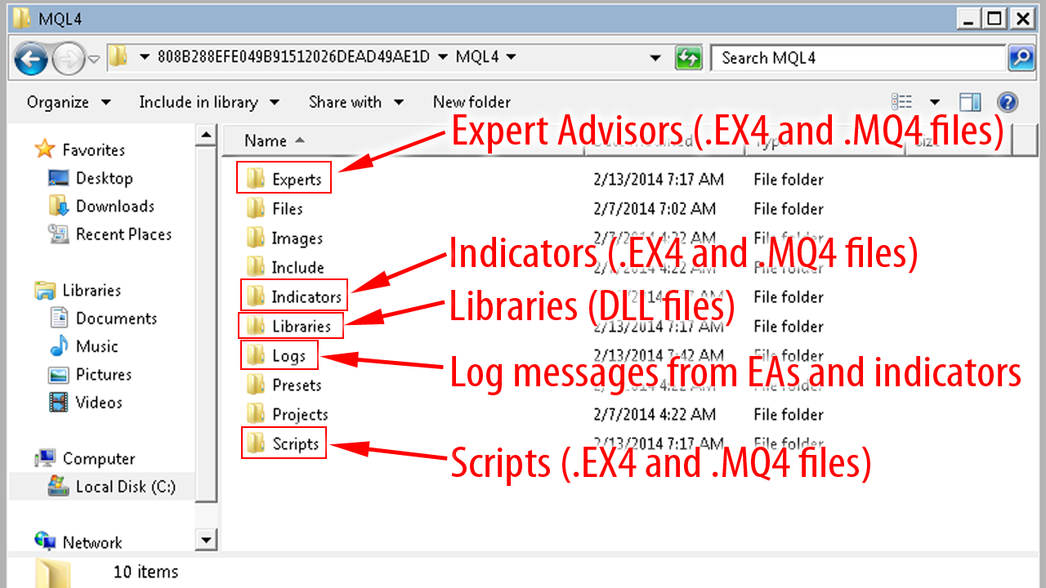Click the search magnifier icon
The height and width of the screenshot is (588, 1046).
tap(1021, 58)
